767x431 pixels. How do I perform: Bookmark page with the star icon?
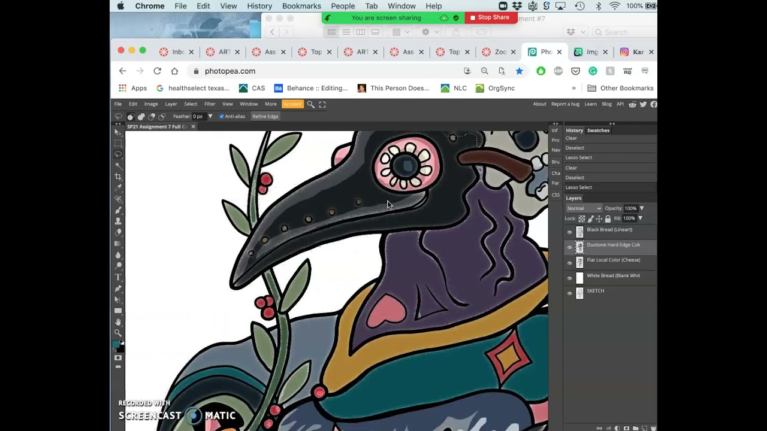coord(520,71)
